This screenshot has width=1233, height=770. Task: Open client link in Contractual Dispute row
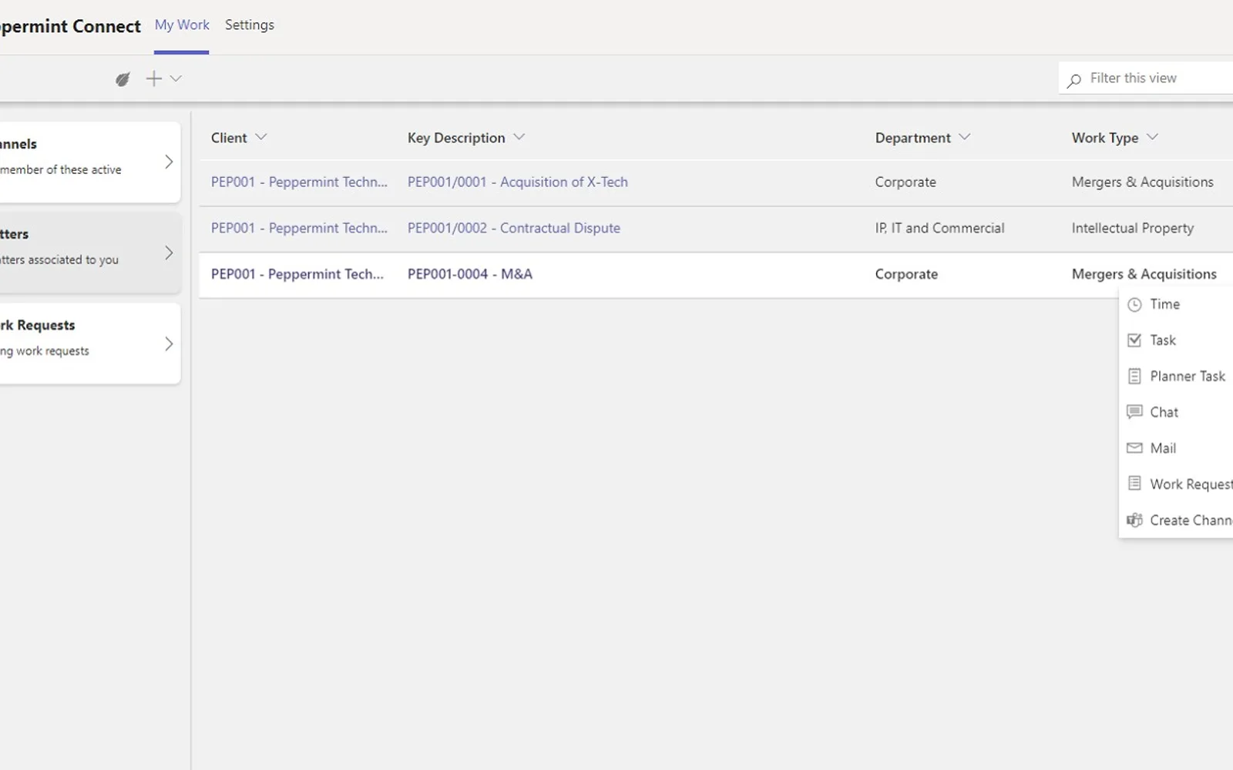(x=299, y=228)
